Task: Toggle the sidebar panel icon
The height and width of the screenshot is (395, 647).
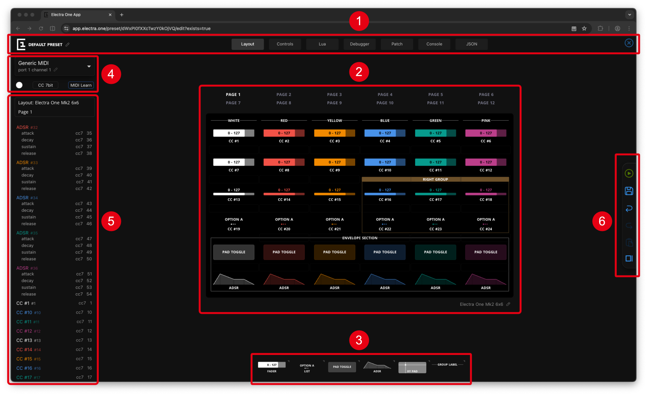Action: [629, 258]
